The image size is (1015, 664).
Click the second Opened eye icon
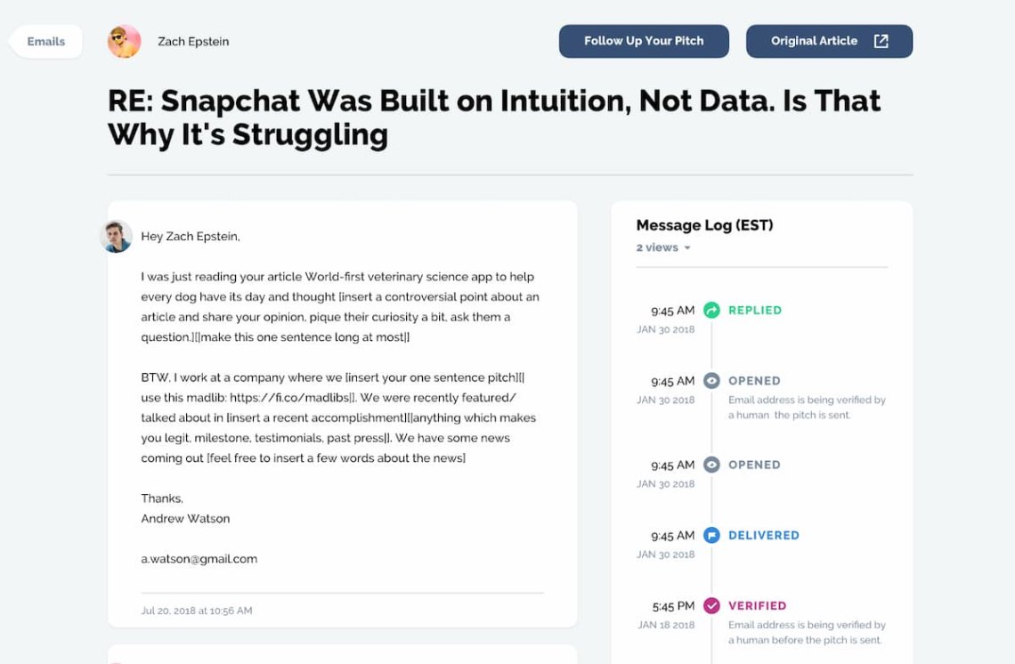[711, 465]
